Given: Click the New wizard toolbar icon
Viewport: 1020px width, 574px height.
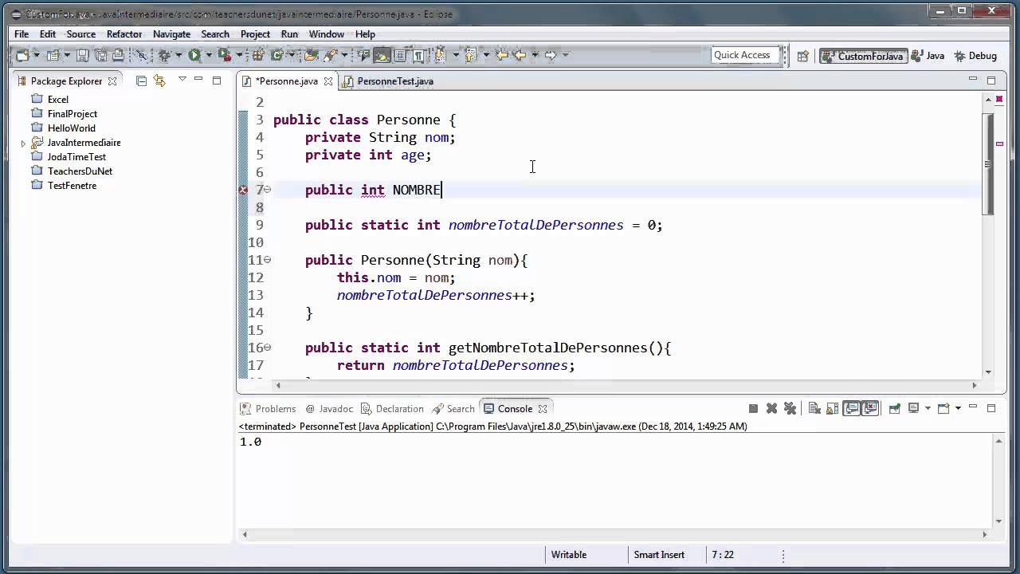Looking at the screenshot, I should [22, 55].
